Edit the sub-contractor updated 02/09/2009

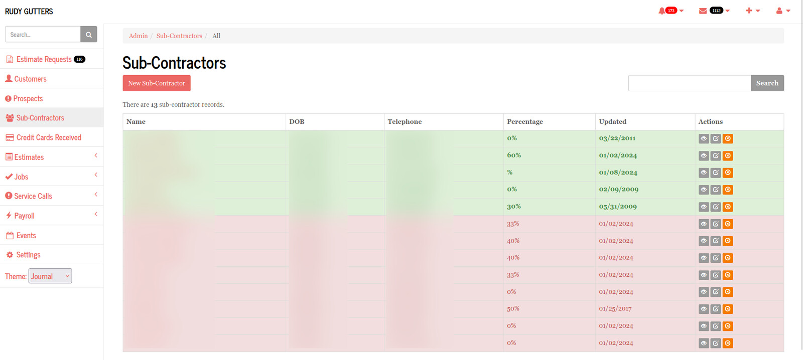coord(716,190)
